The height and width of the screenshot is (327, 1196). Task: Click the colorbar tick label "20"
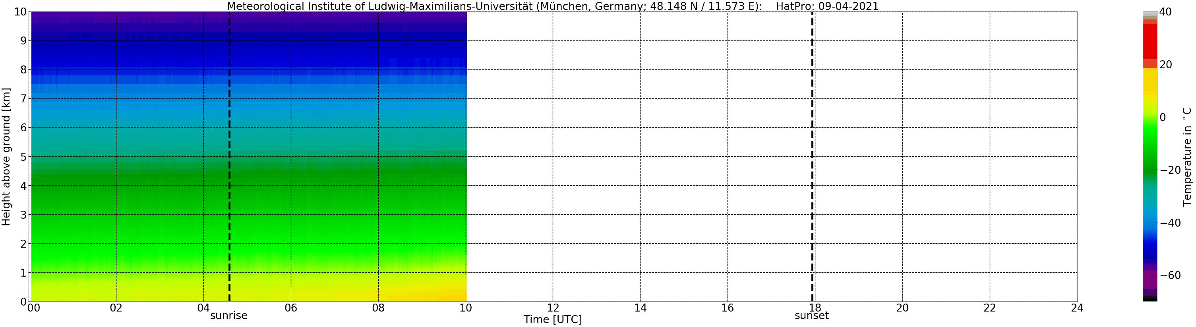pyautogui.click(x=1165, y=64)
